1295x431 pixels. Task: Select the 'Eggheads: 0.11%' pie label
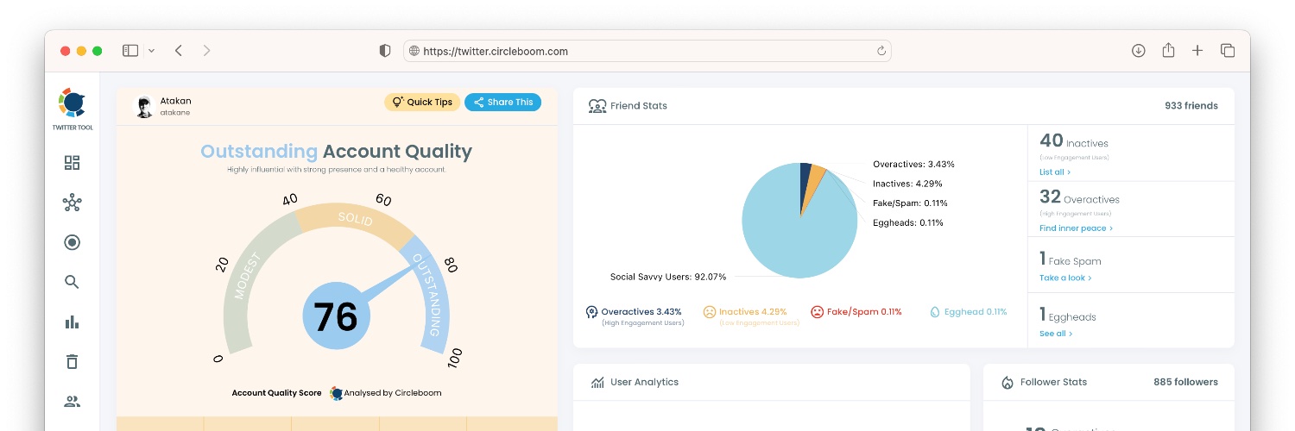coord(908,222)
